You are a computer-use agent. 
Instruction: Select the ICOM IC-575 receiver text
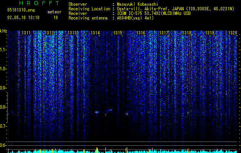click(x=154, y=13)
